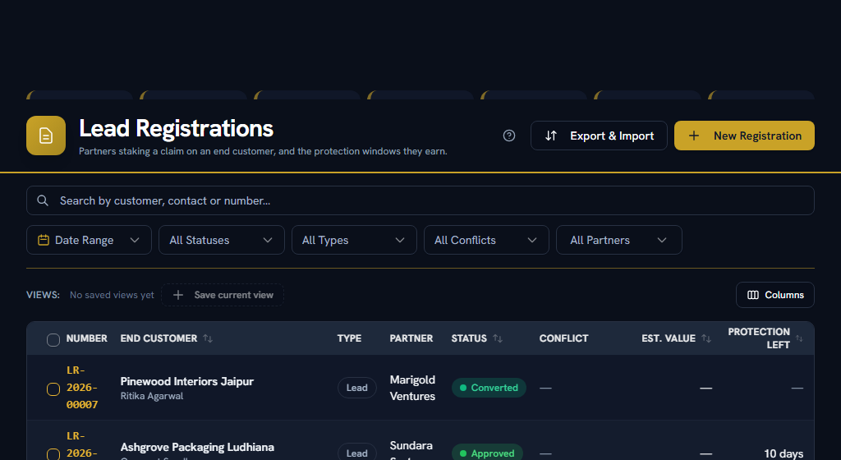Open the All Partners dropdown
841x460 pixels.
pos(619,240)
